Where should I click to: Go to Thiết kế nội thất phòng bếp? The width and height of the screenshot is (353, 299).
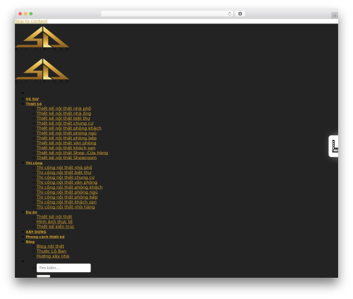66,139
